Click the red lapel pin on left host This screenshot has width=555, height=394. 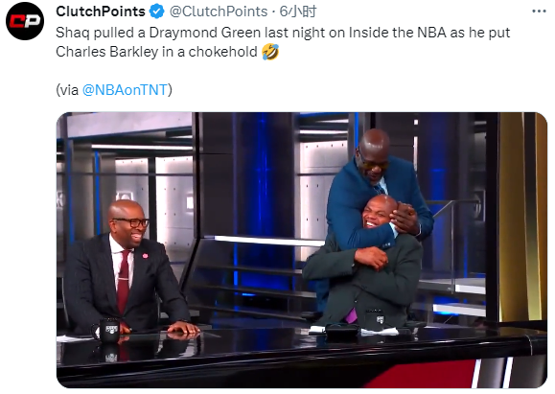coord(145,256)
